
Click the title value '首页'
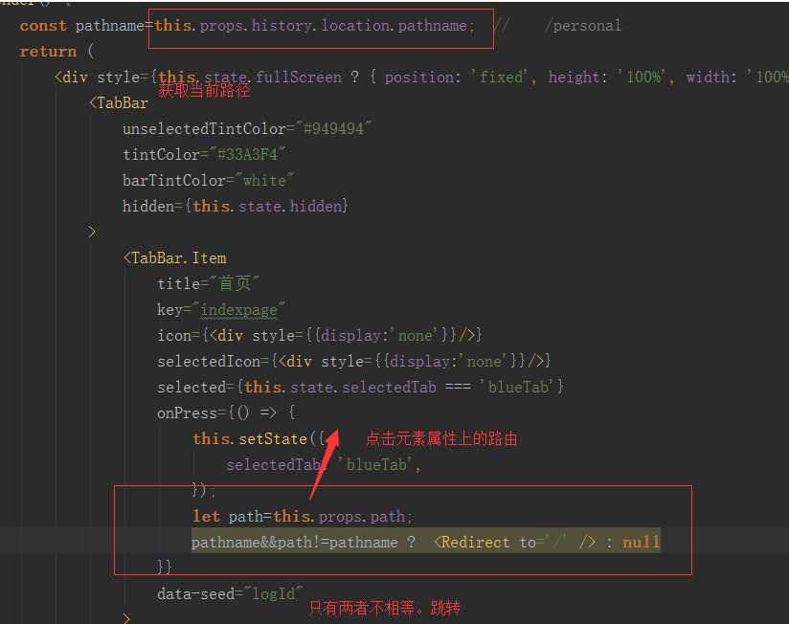coord(235,283)
